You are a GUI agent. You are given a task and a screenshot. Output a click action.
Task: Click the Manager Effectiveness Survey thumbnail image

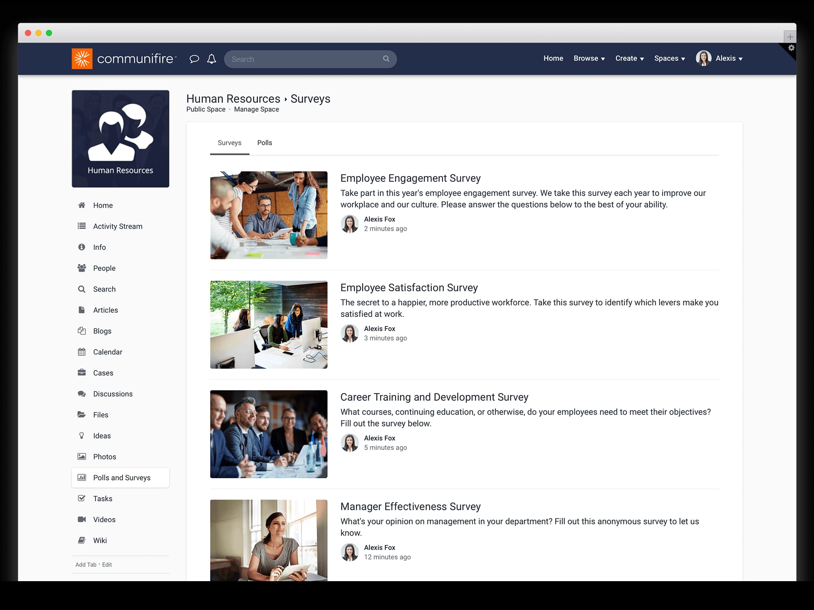coord(269,540)
